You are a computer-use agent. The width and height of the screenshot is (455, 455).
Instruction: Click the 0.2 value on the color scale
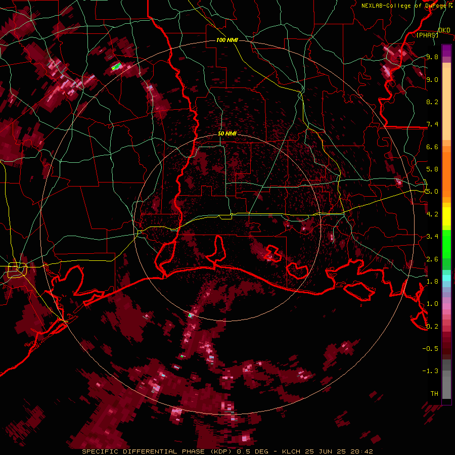[x=432, y=327]
